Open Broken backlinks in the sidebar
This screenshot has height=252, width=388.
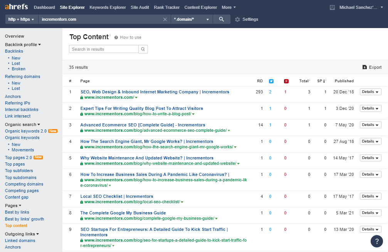(18, 69)
